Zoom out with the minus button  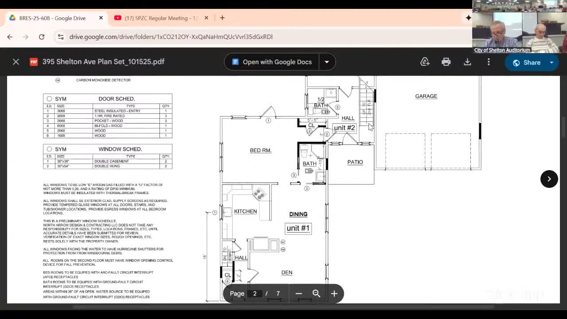coord(299,293)
